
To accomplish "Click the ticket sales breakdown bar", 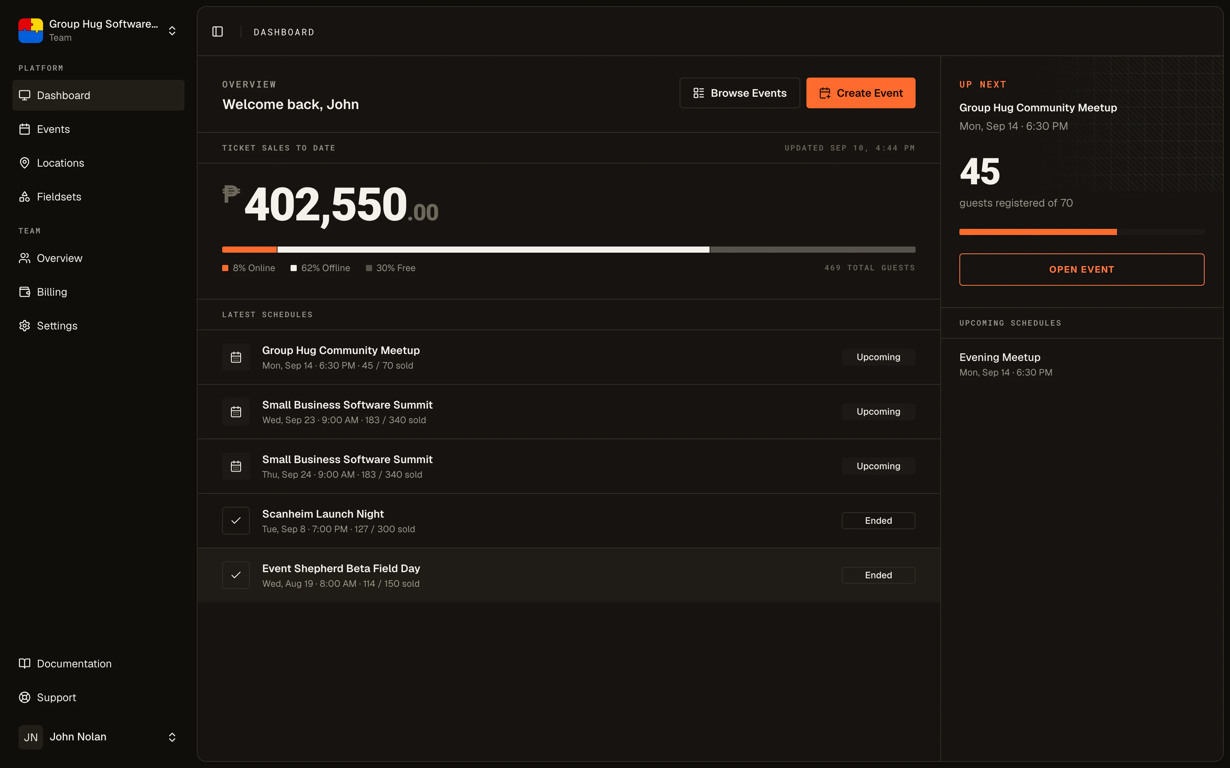I will click(x=568, y=249).
